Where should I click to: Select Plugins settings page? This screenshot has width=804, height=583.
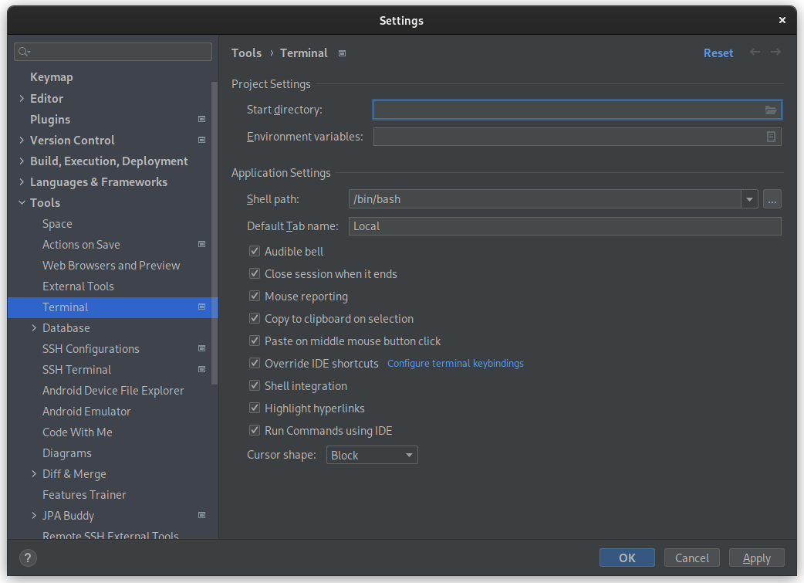(49, 119)
